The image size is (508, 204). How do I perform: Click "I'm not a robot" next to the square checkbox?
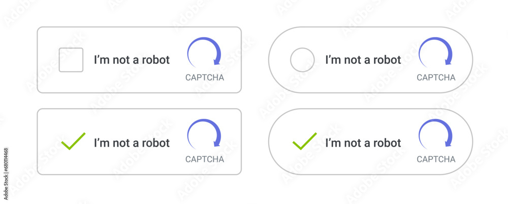pos(132,60)
